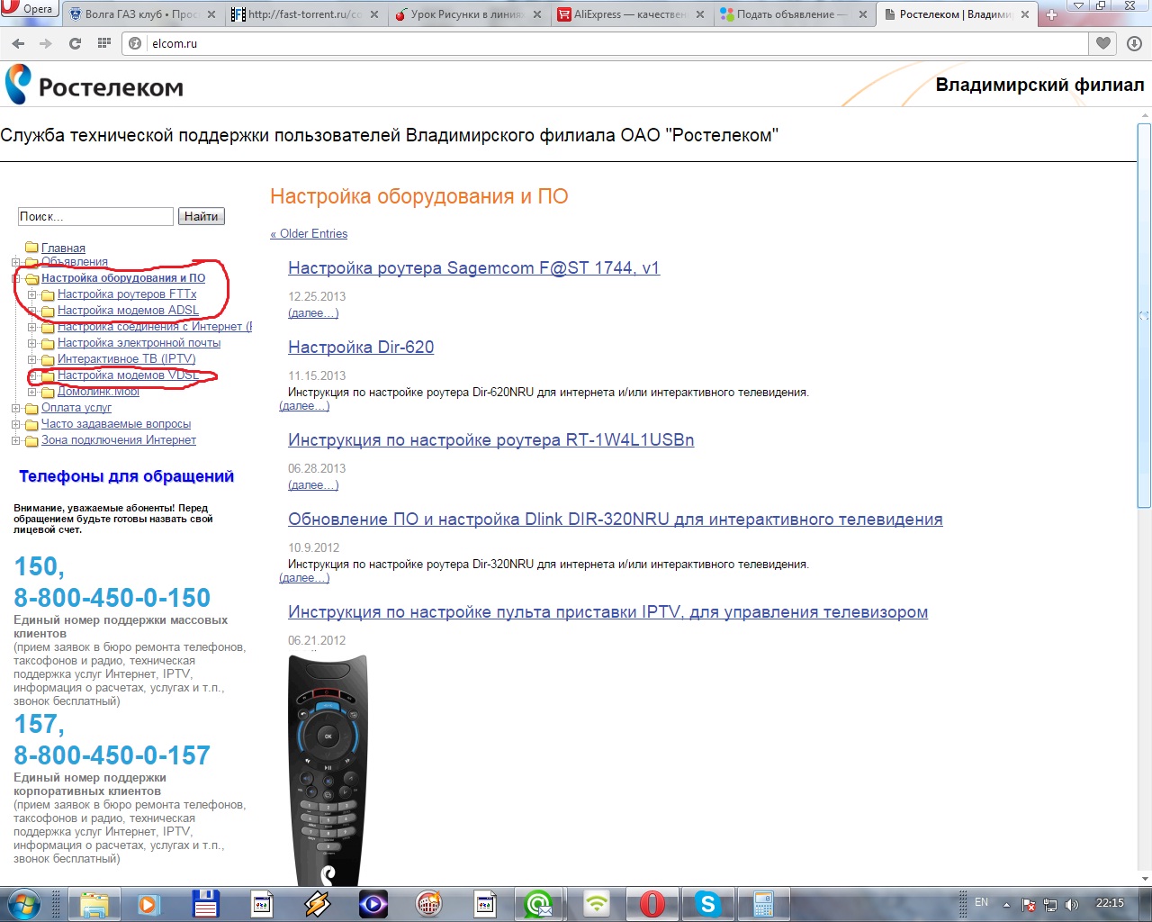
Task: Open Настройка модемов ADSL link
Action: tap(128, 311)
